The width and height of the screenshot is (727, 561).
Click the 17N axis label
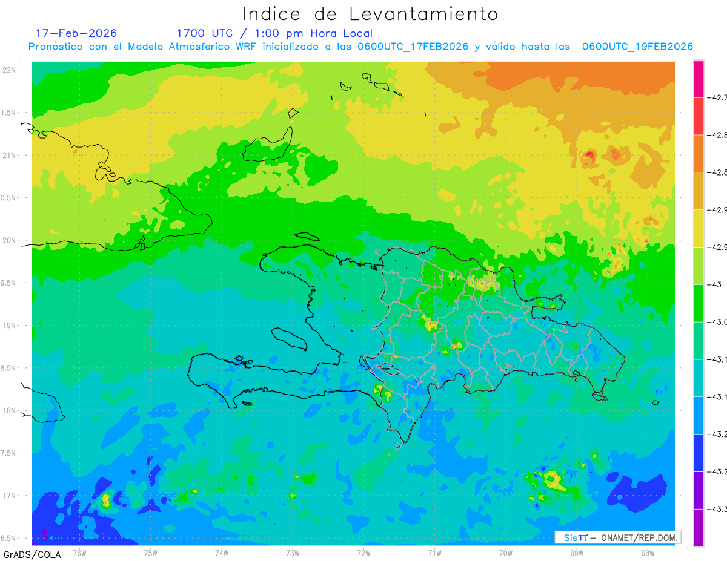[x=10, y=496]
